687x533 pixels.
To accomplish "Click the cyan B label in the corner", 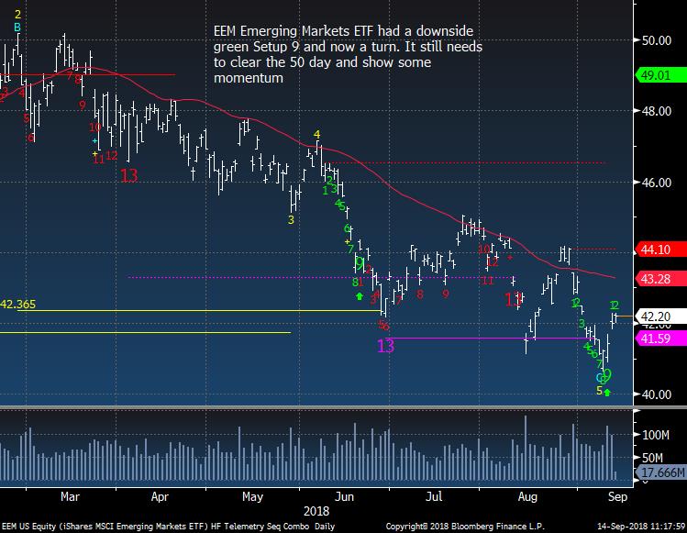I will (x=17, y=28).
